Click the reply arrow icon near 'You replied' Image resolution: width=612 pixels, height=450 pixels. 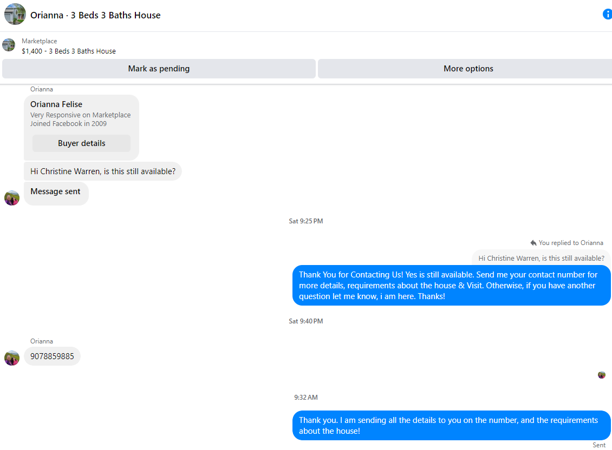(x=533, y=243)
